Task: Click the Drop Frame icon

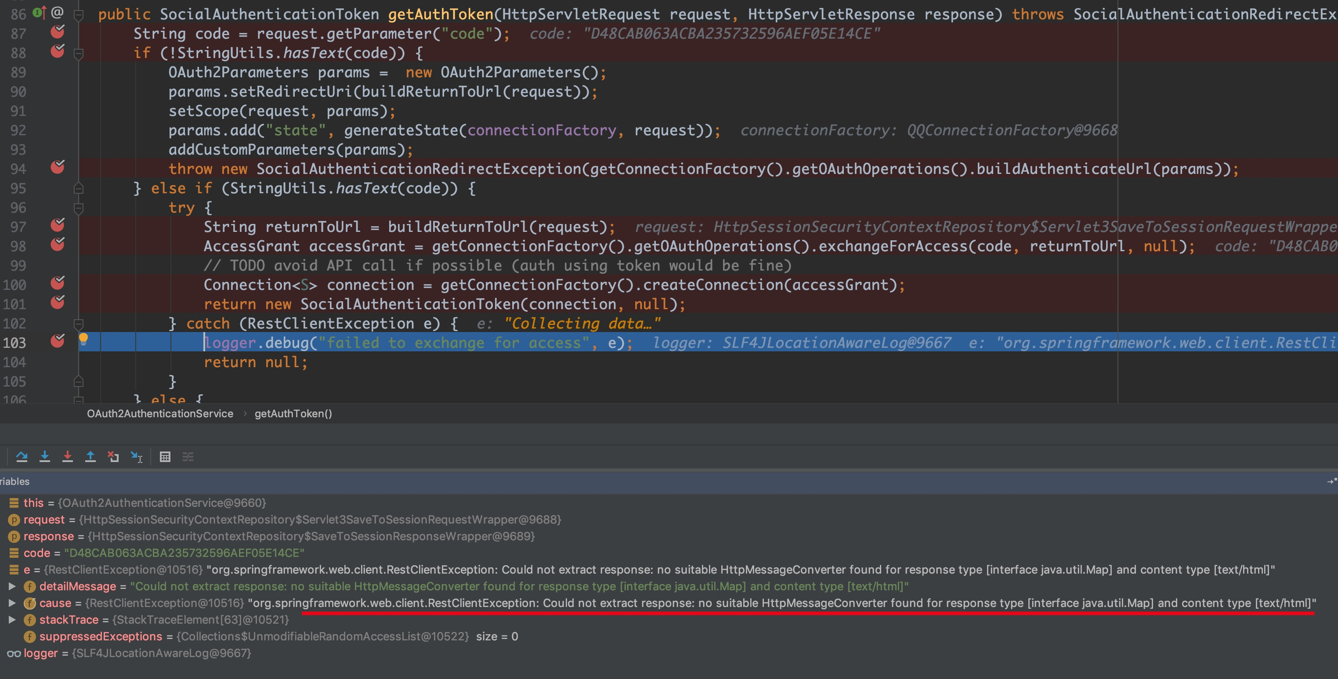Action: pyautogui.click(x=113, y=457)
